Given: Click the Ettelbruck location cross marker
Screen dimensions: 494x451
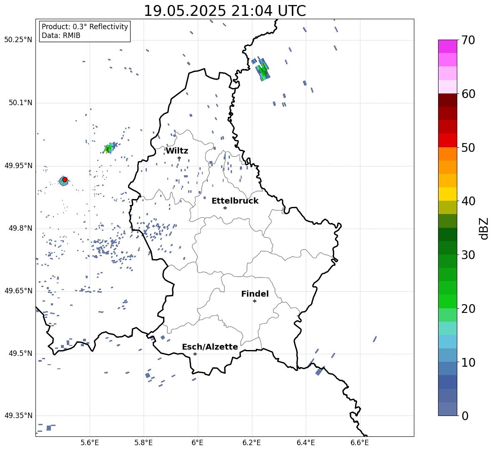Looking at the screenshot, I should [x=225, y=208].
